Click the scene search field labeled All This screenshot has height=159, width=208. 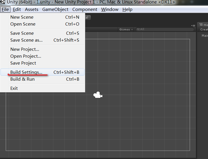point(165,29)
